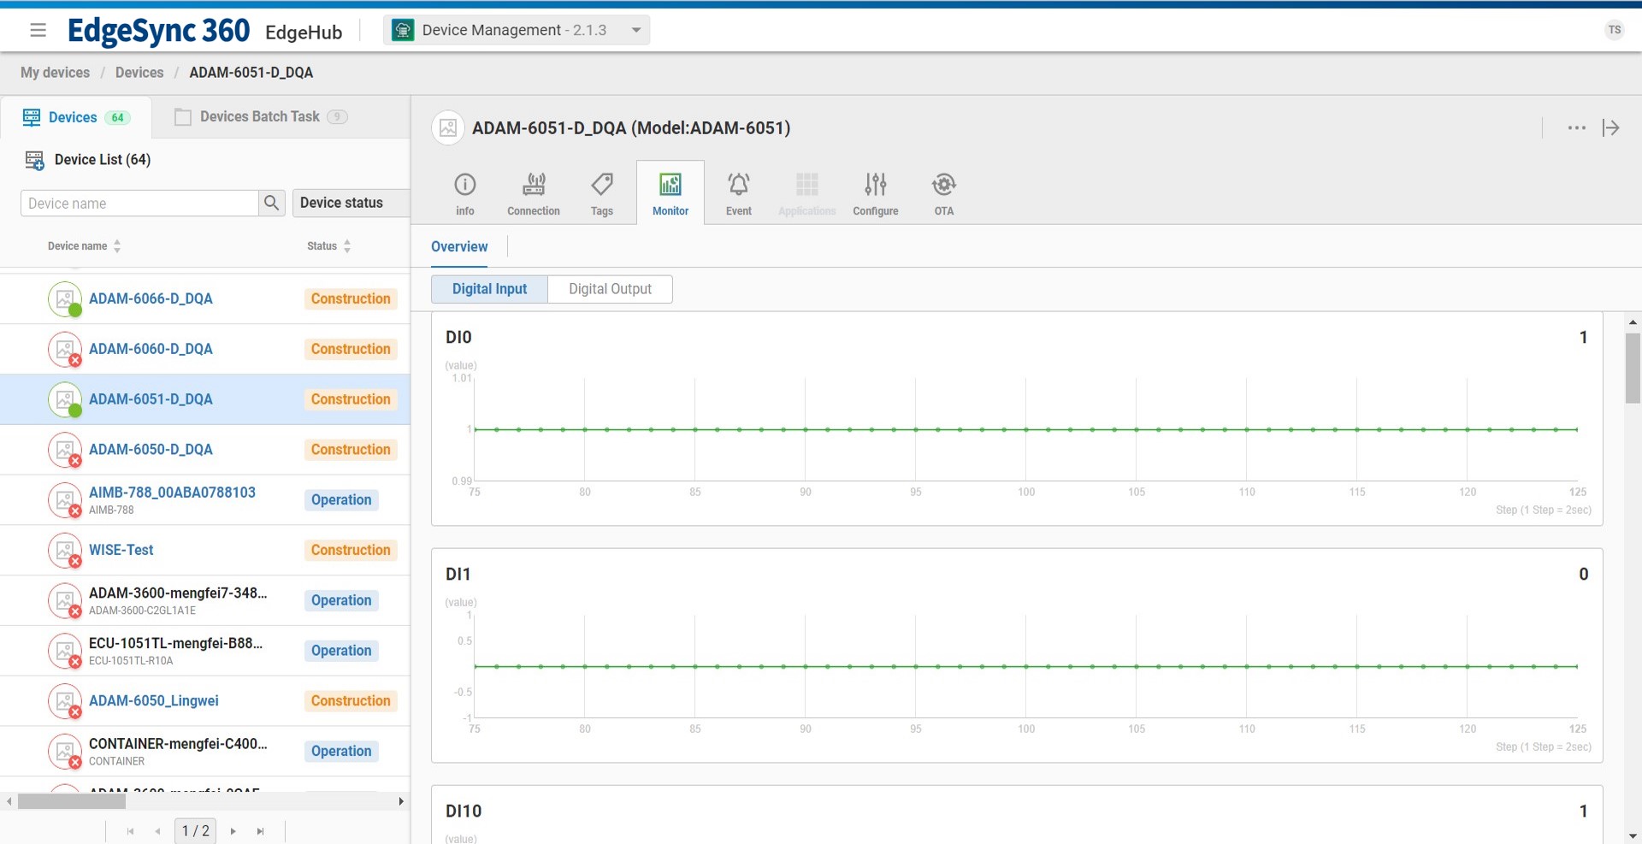1642x844 pixels.
Task: Open the Configure tab
Action: pos(876,194)
